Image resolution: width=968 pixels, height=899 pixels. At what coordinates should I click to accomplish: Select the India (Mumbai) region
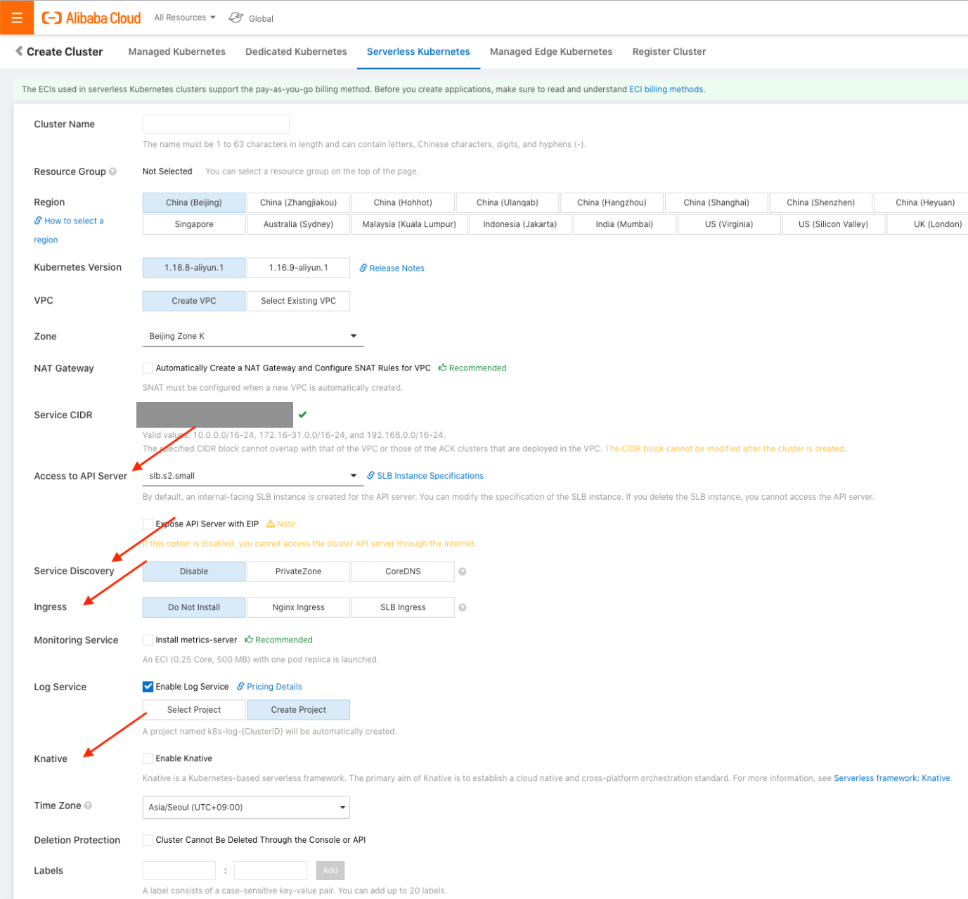[x=624, y=224]
